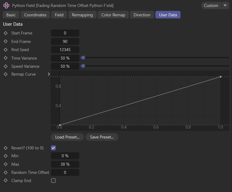Screen dimensions: 232x192
Task: Click the Time Variance slider handle
Action: [83, 57]
